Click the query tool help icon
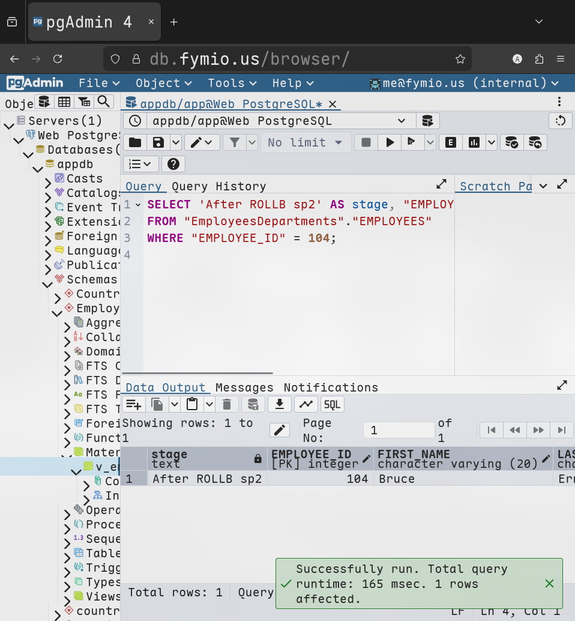The image size is (575, 621). click(x=173, y=164)
